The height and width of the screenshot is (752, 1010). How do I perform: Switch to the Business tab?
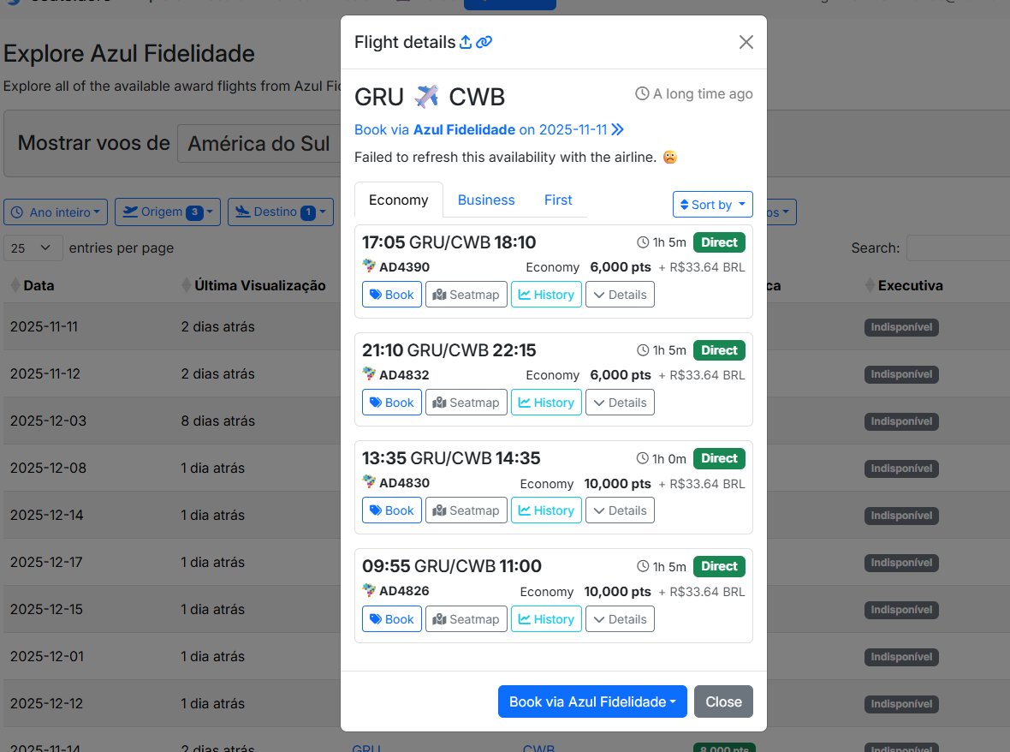[x=486, y=200]
